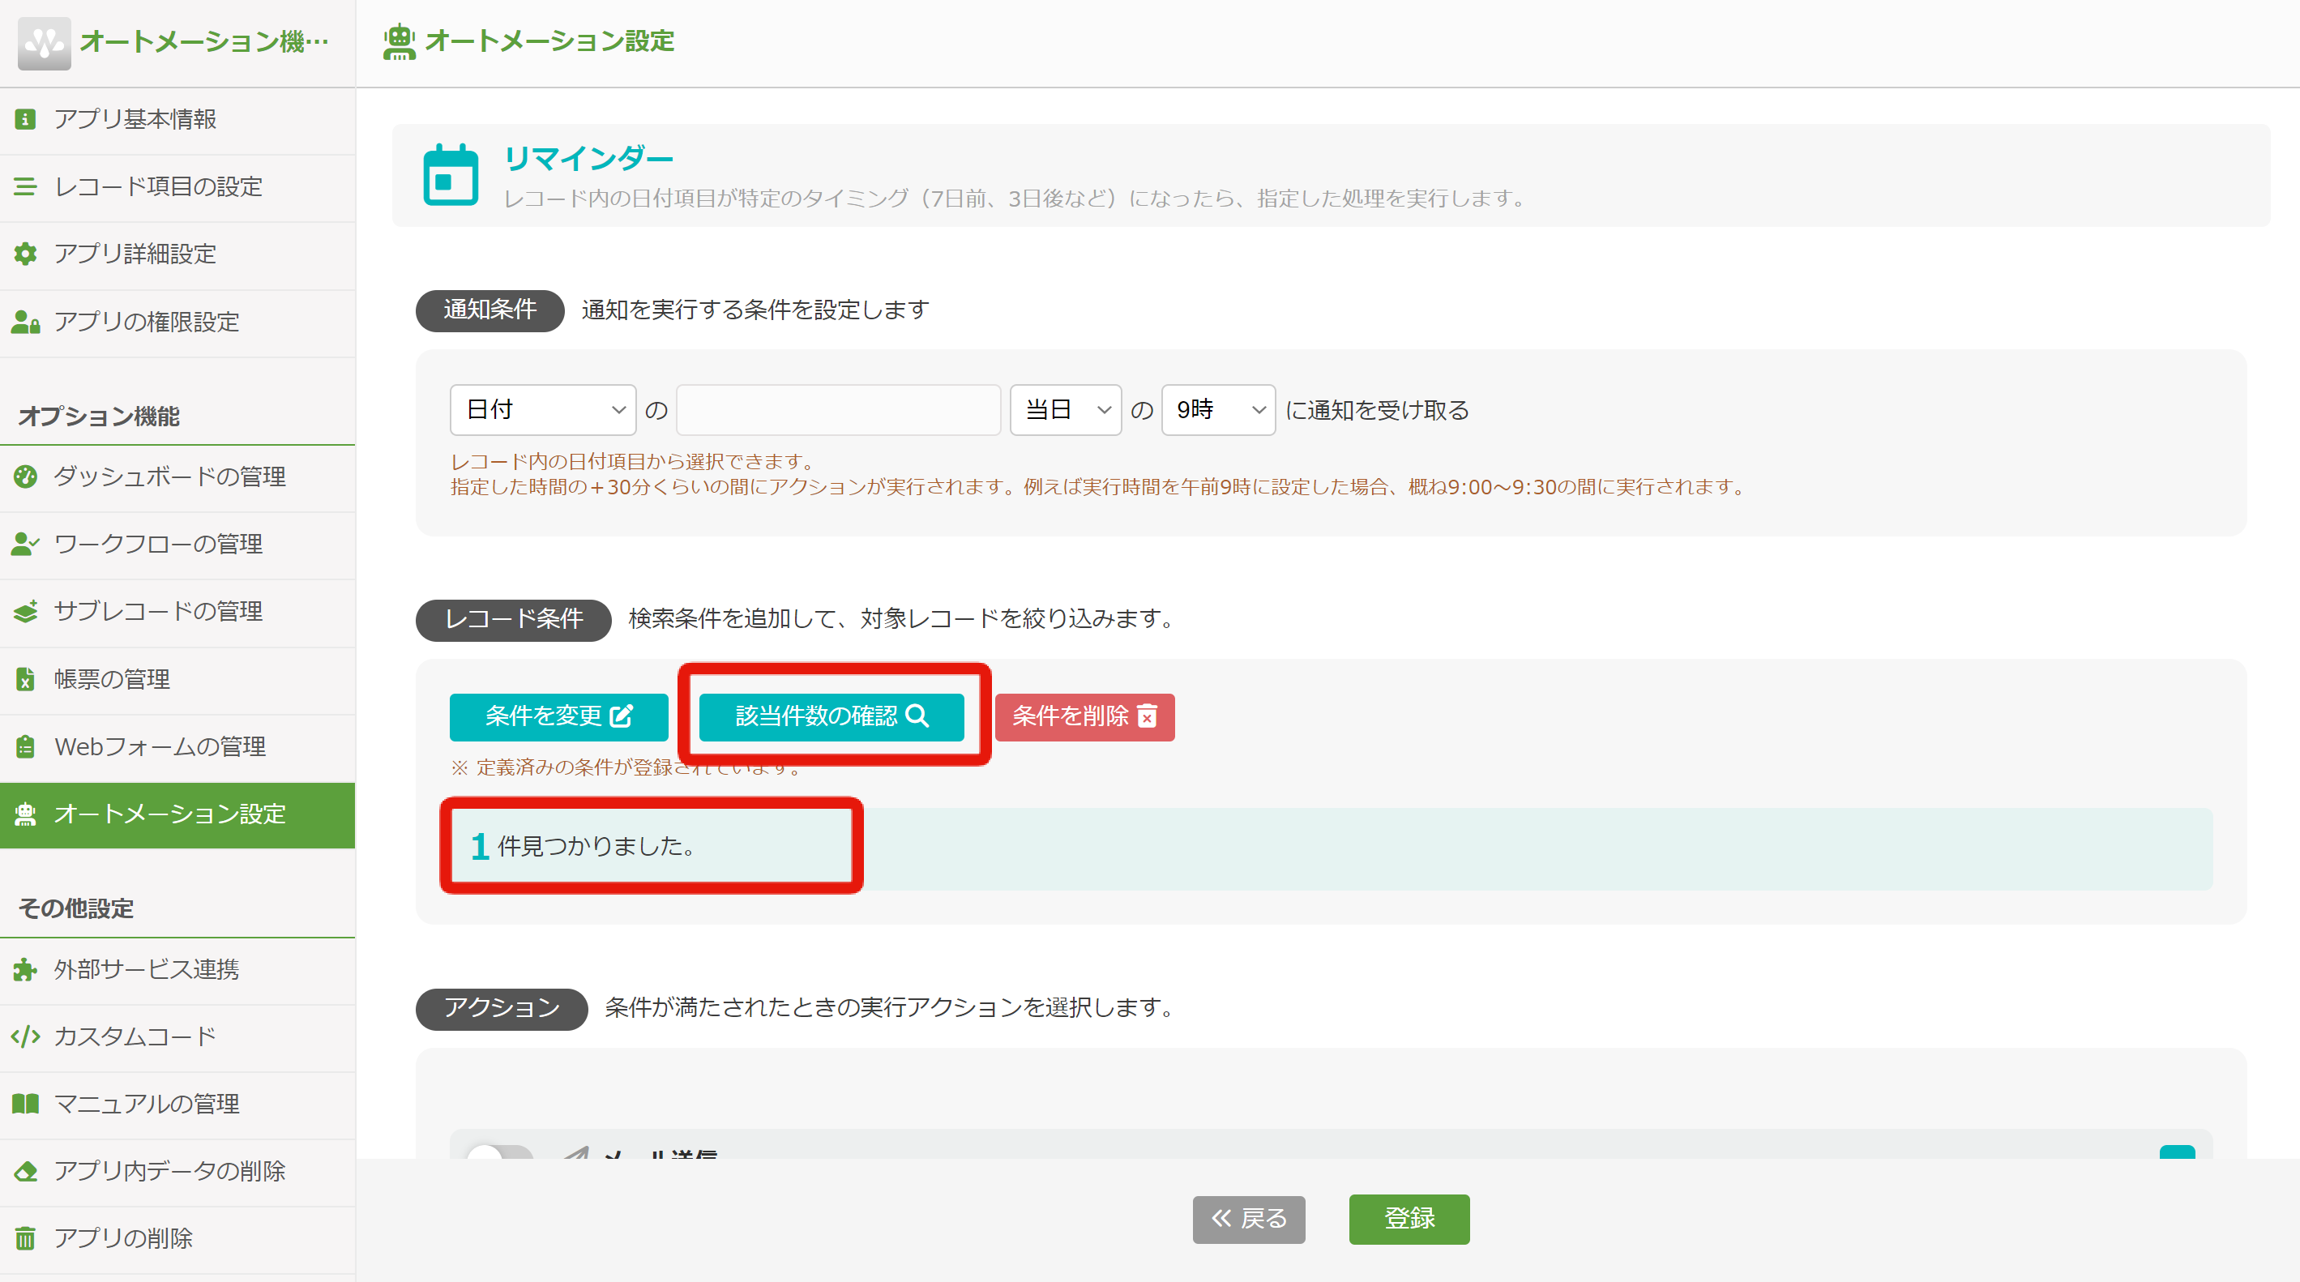The image size is (2300, 1282).
Task: Click the empty date field input box
Action: (837, 410)
